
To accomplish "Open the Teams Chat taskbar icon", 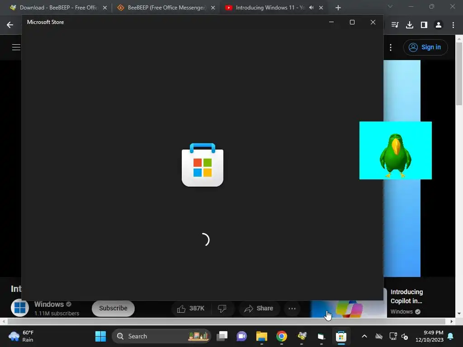I will coord(241,336).
